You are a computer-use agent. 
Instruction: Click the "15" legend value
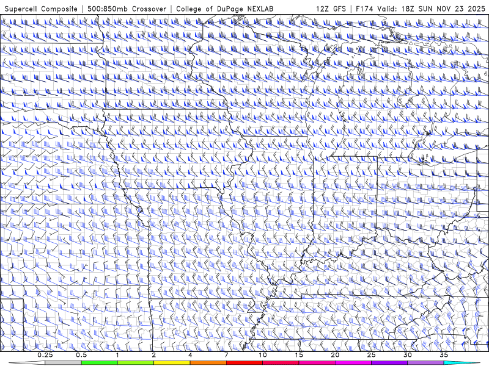(299, 355)
